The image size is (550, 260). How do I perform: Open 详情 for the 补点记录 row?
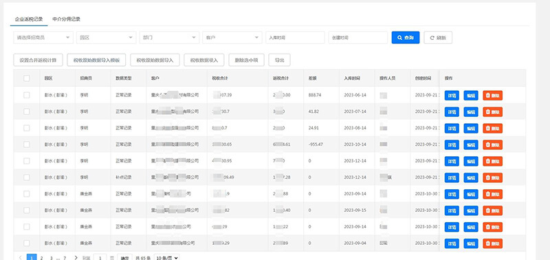click(452, 178)
